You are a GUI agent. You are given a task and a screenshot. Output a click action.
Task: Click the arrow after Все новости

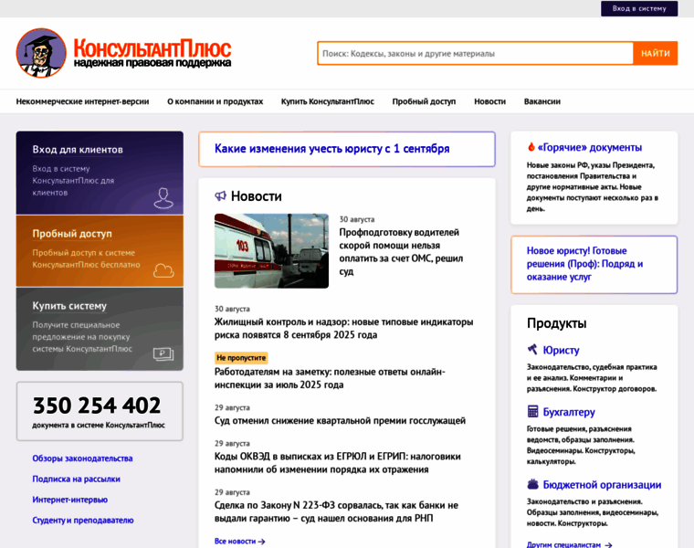click(x=261, y=542)
